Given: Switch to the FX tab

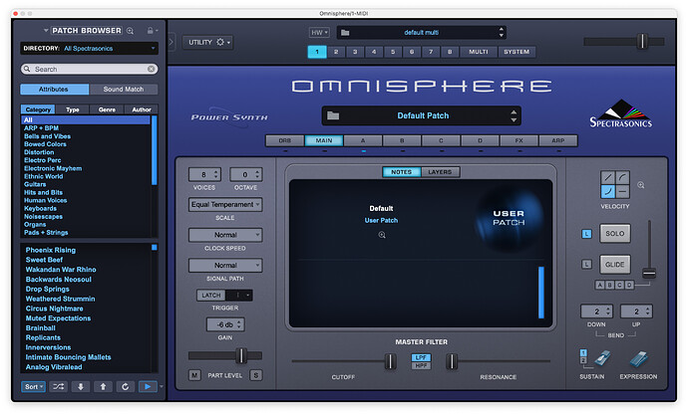Looking at the screenshot, I should click(x=519, y=140).
